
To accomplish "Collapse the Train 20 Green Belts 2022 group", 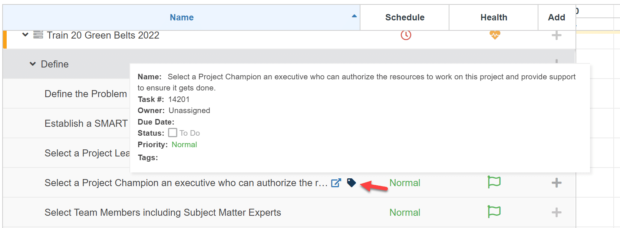I will tap(25, 35).
